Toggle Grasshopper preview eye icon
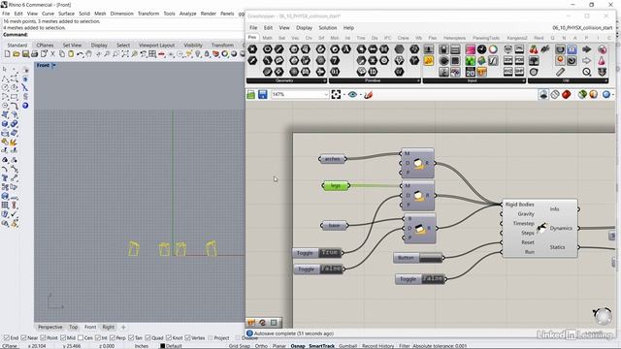 (x=352, y=95)
